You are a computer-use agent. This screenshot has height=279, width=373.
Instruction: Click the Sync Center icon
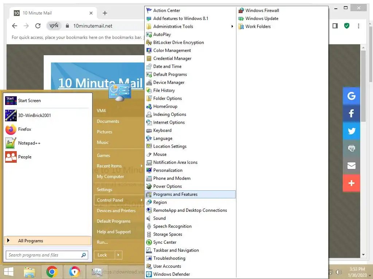point(149,242)
